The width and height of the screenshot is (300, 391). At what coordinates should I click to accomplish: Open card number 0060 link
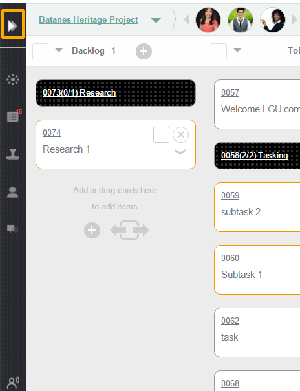230,258
